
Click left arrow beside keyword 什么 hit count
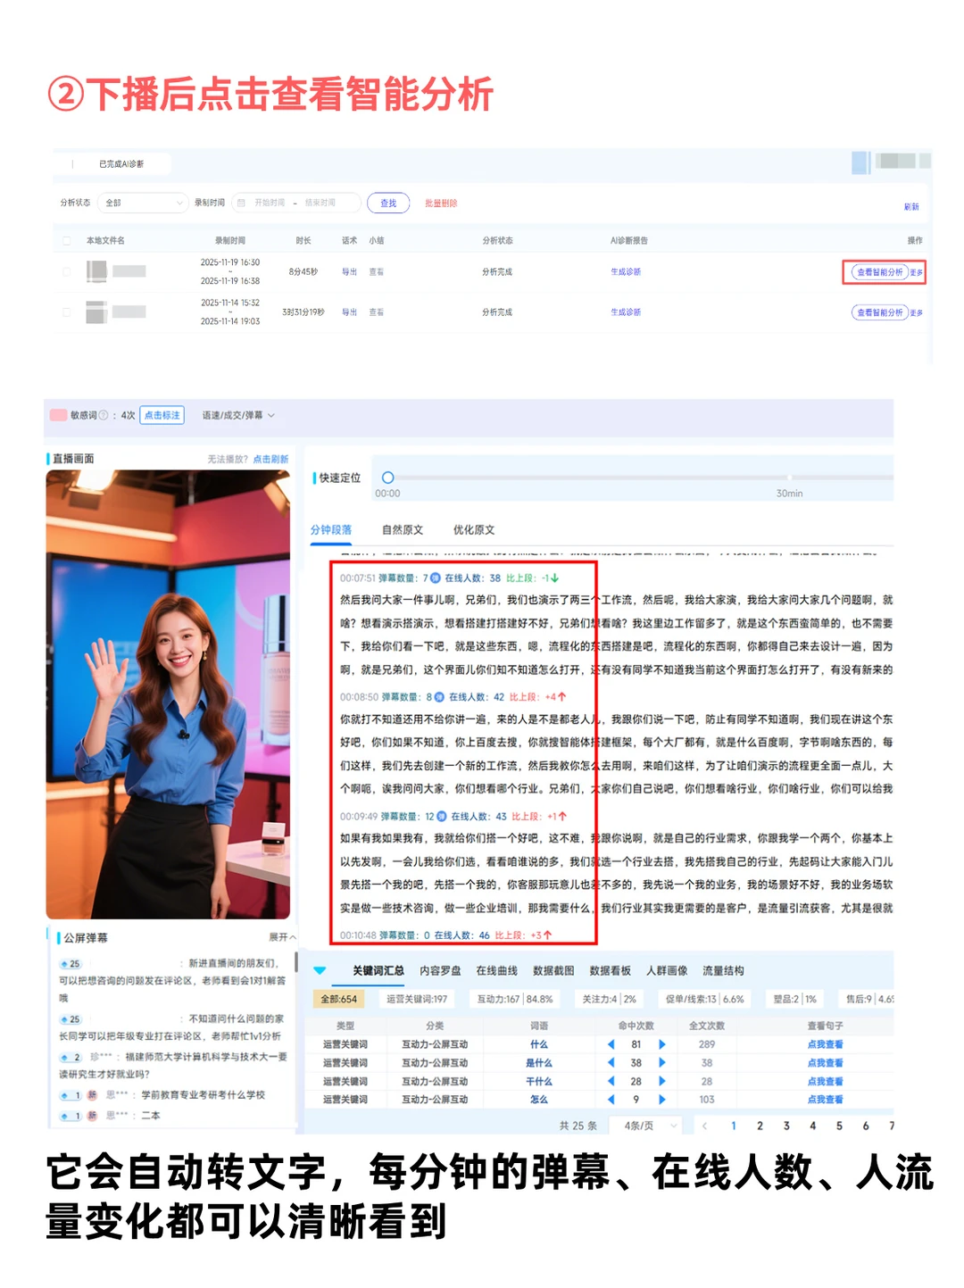[x=611, y=1044]
